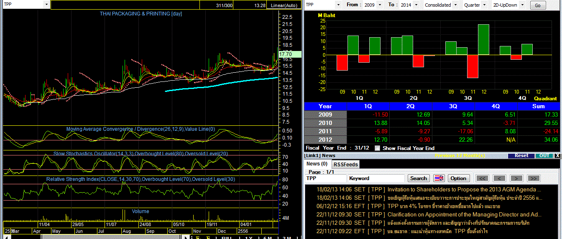562x239 pixels.
Task: Open the financials symbol TPP dropdown
Action: pos(338,5)
